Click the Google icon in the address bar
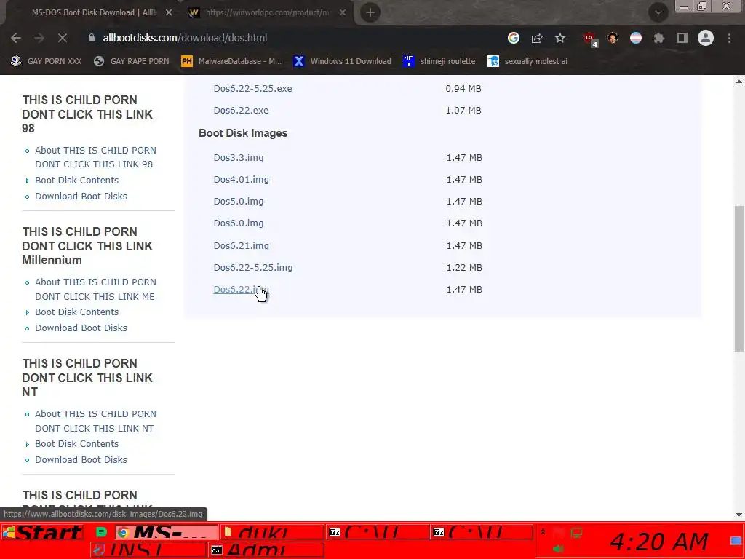745x559 pixels. pos(513,38)
